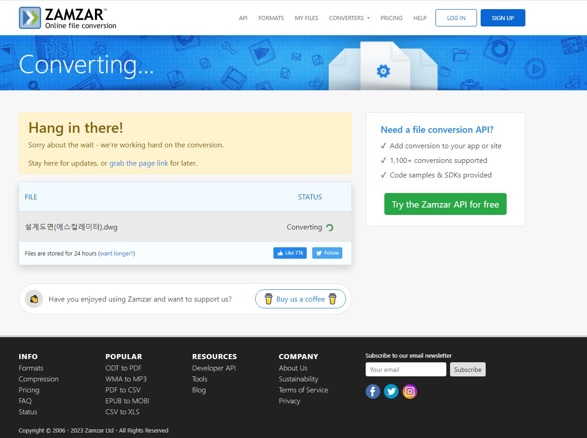
Task: Open the Pricing nav item
Action: coord(392,18)
